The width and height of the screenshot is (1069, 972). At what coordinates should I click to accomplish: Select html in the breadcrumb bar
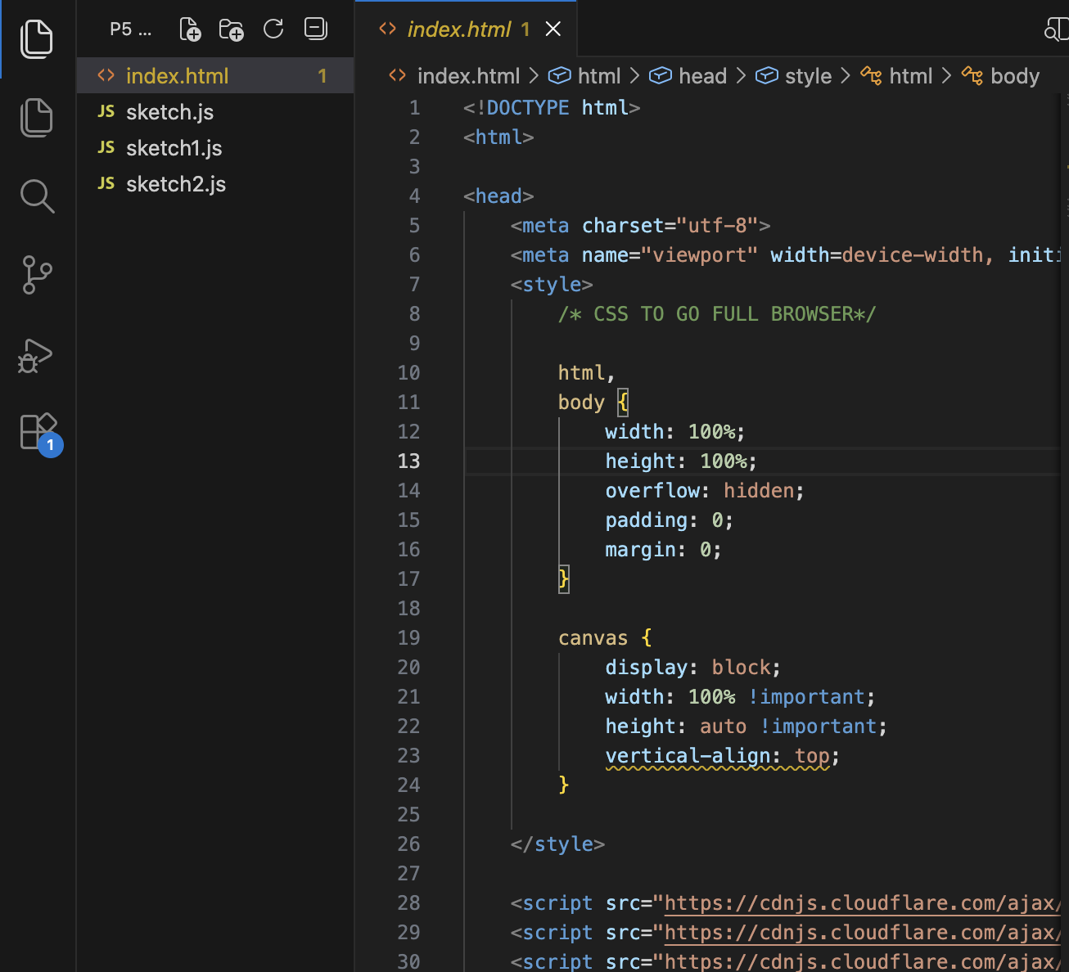point(598,75)
